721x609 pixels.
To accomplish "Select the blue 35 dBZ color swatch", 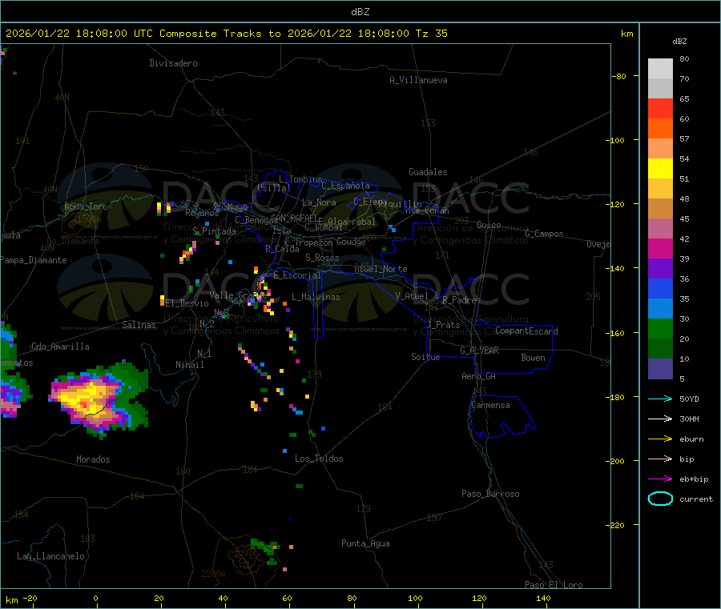I will click(x=660, y=288).
